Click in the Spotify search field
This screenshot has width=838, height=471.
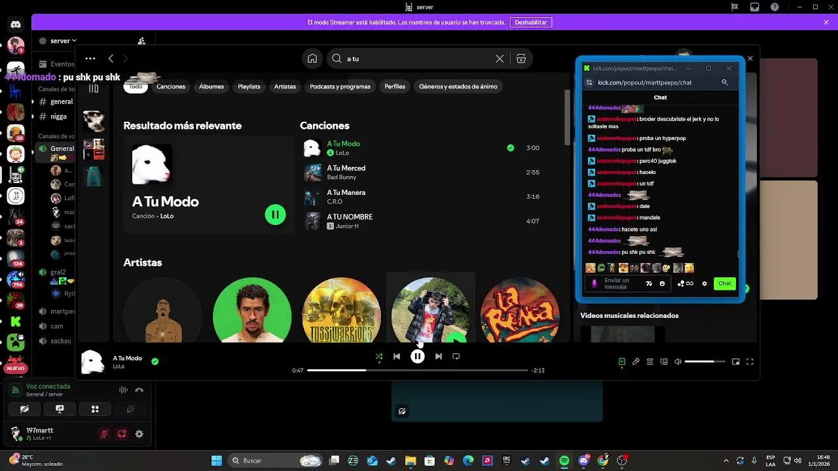point(419,58)
